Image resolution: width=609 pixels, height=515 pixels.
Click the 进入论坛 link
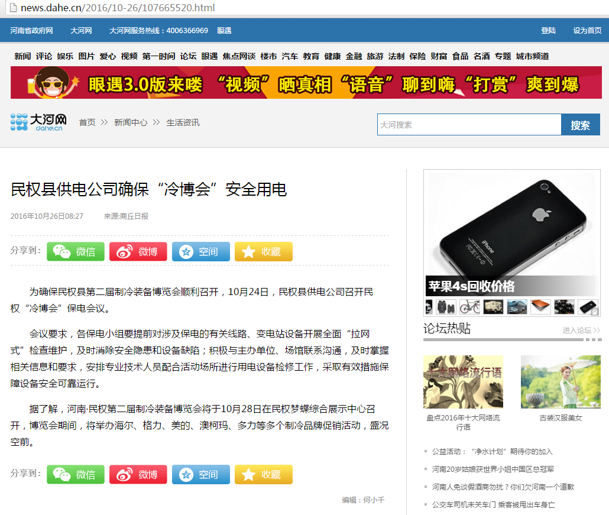581,330
